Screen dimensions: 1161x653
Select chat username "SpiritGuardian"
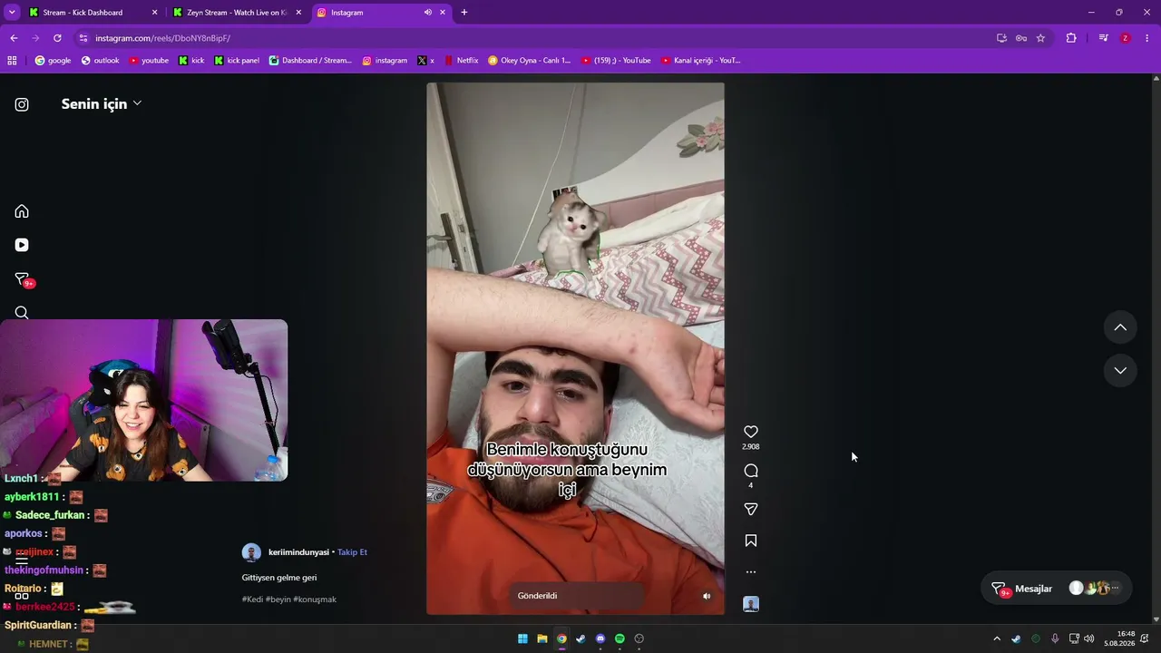(x=38, y=625)
